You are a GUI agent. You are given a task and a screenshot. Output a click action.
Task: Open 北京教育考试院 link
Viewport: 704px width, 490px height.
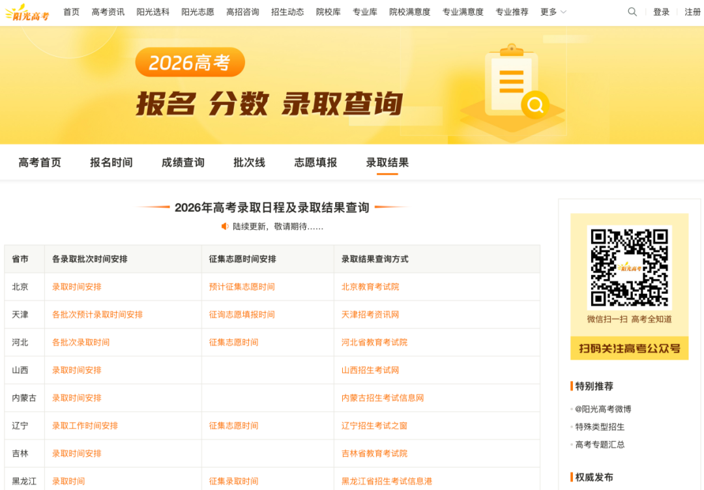pyautogui.click(x=370, y=287)
